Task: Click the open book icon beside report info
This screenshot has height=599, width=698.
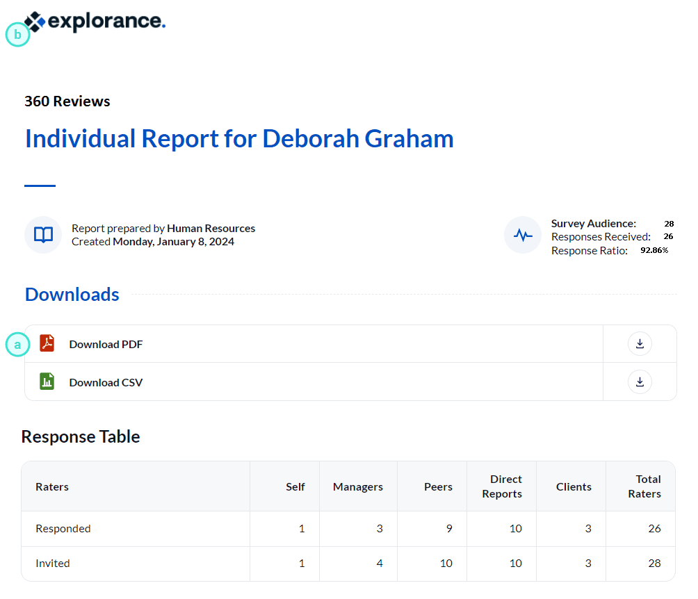Action: tap(42, 234)
